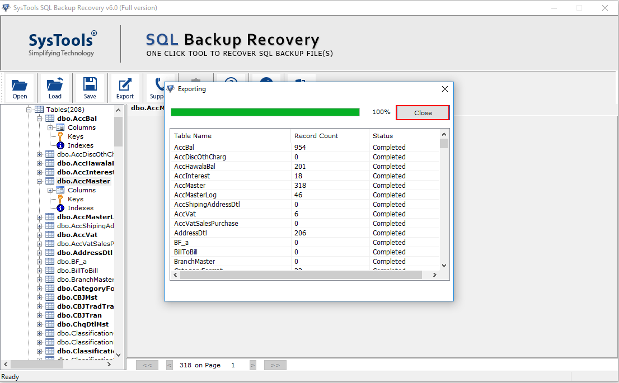Viewport: 619px width, 383px height.
Task: Expand the dbo.AccInterest table node
Action: 40,172
